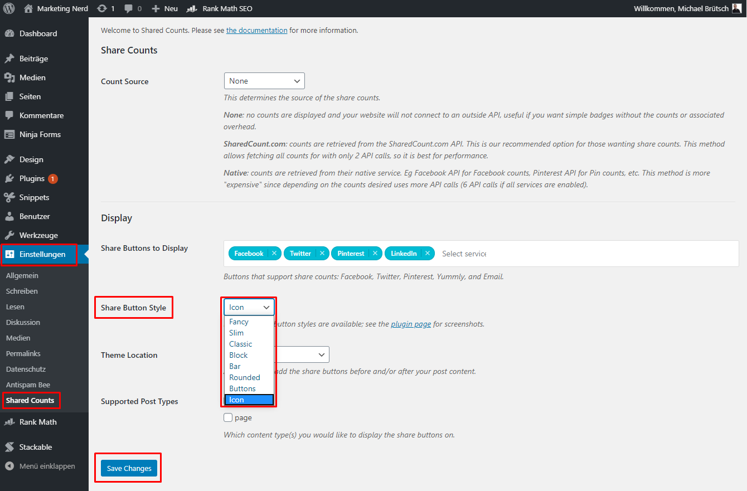The image size is (747, 491).
Task: Click the Beiträge pin icon
Action: point(9,59)
